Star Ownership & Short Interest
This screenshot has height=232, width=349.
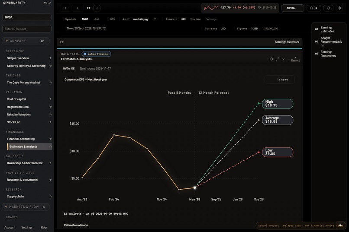pos(51,163)
